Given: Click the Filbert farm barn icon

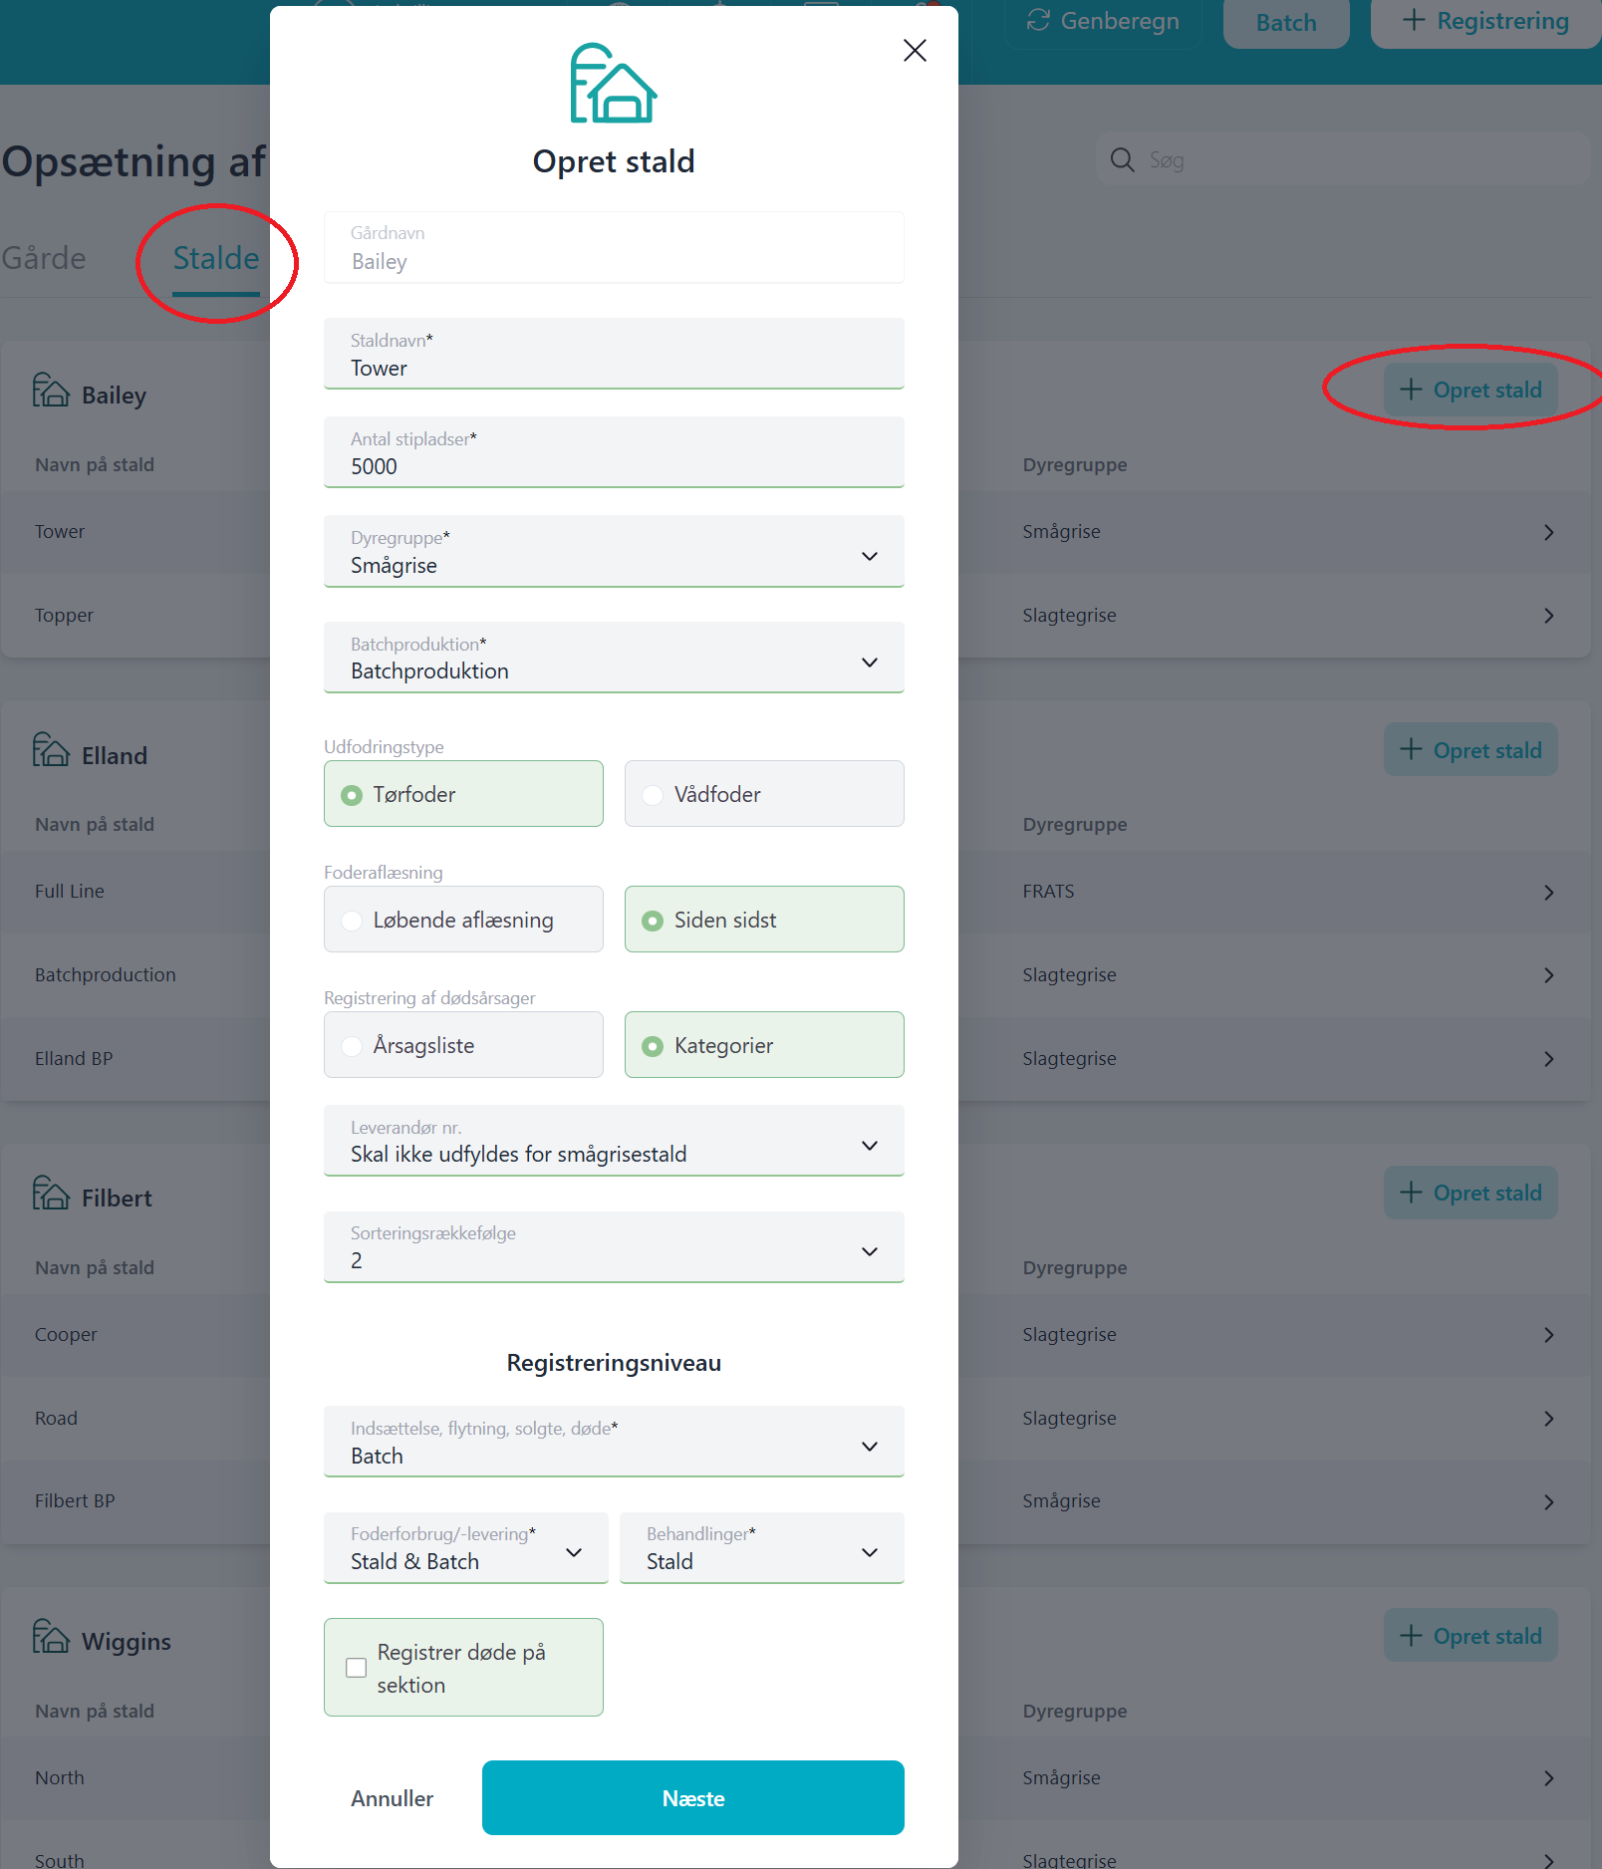Looking at the screenshot, I should tap(51, 1194).
